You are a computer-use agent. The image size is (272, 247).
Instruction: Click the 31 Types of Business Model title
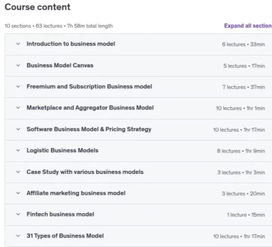65,235
